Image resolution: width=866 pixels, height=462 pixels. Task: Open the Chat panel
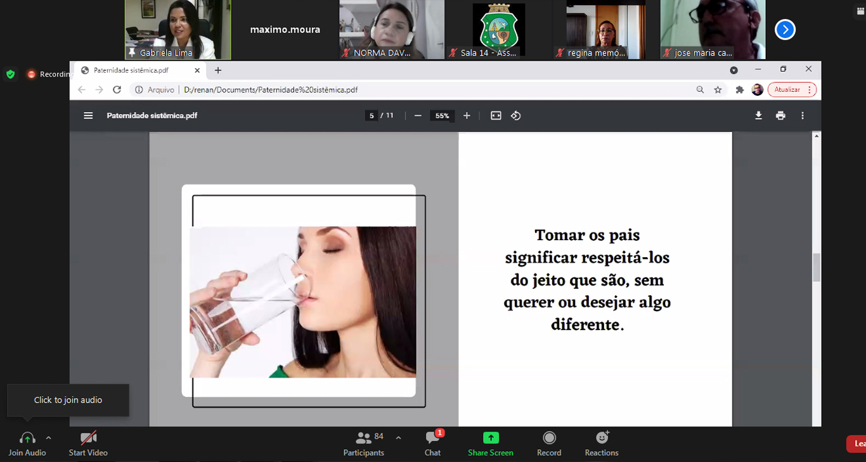pos(432,443)
